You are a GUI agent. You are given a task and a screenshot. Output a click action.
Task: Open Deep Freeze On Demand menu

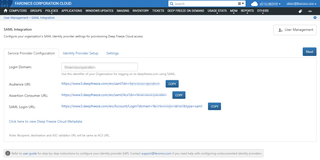tap(186, 11)
